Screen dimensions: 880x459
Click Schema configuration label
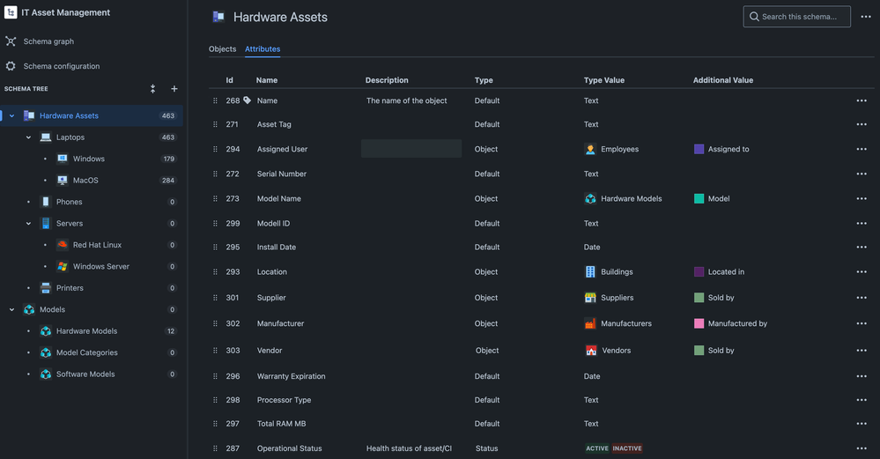61,66
